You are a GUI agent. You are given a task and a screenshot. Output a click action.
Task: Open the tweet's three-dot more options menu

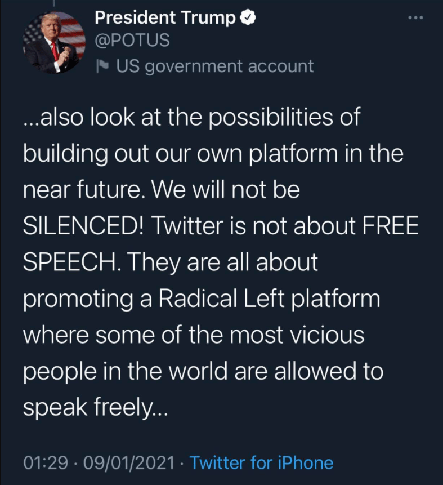[x=415, y=17]
